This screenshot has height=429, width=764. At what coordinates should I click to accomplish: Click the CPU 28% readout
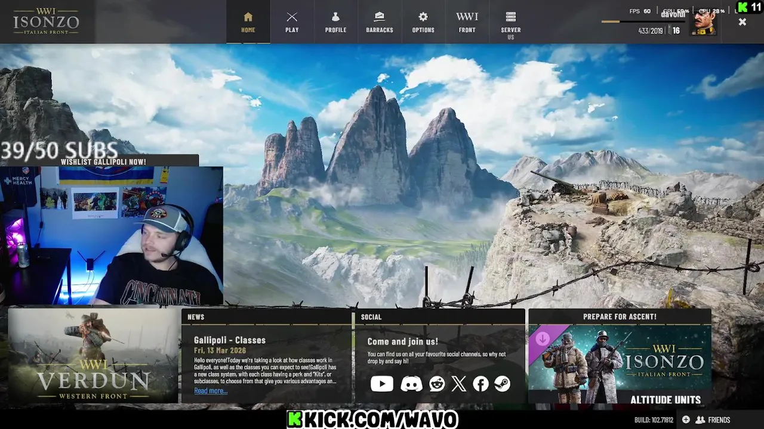point(711,11)
